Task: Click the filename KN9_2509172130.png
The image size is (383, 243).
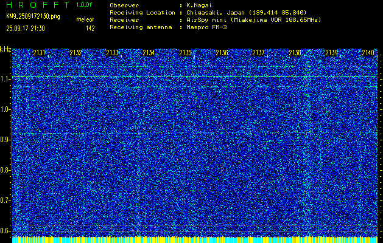Action: 33,16
